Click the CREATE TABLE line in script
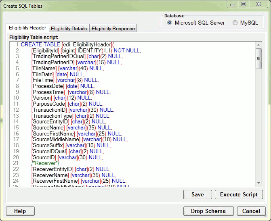The image size is (271, 221). tap(67, 44)
